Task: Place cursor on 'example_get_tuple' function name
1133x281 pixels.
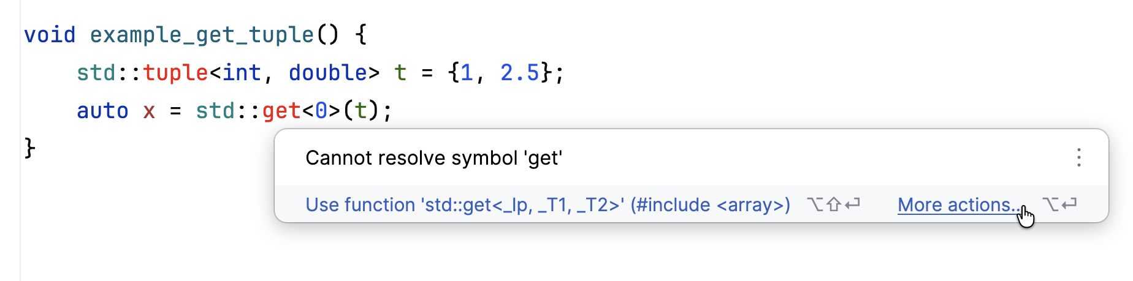Action: pyautogui.click(x=202, y=35)
